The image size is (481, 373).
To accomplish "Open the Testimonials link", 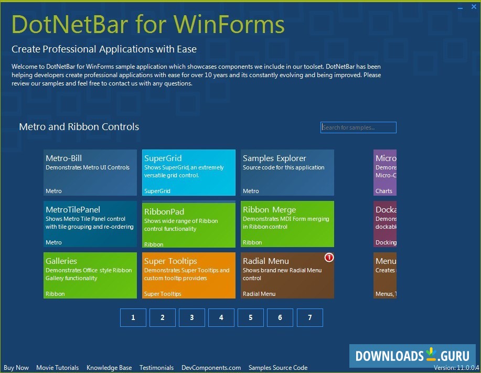I will 156,367.
